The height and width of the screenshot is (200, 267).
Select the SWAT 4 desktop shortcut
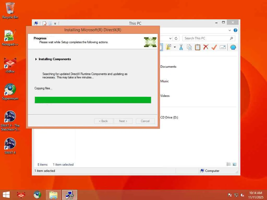(x=10, y=146)
